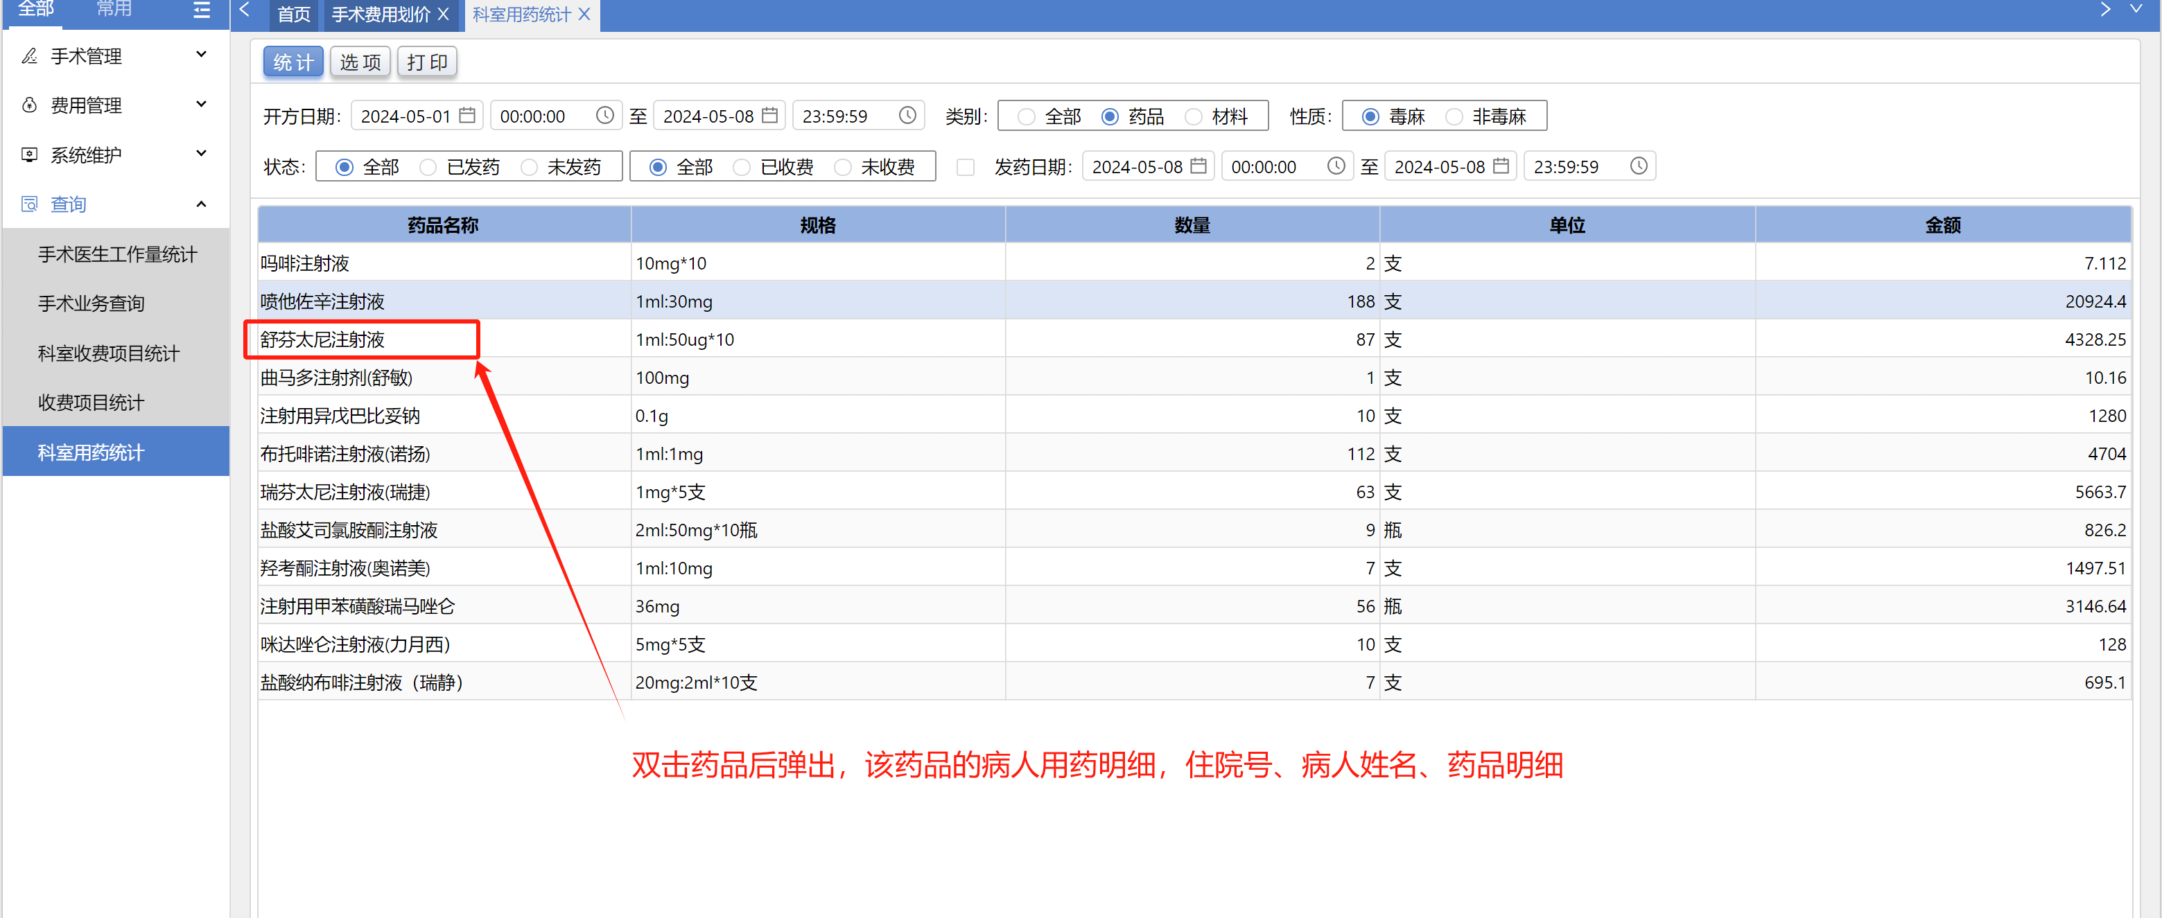Select the 非毒麻 nature radio button
The image size is (2162, 918).
tap(1454, 116)
